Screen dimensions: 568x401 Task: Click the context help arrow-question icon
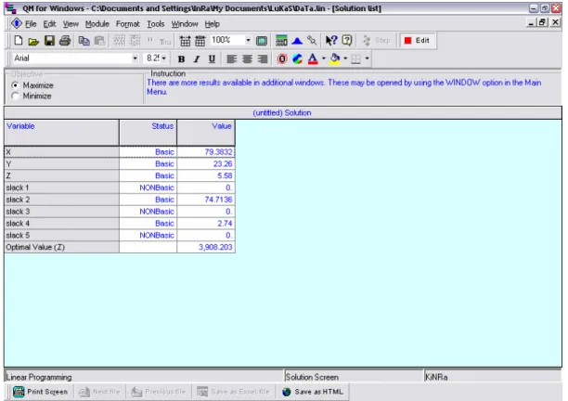(x=331, y=41)
